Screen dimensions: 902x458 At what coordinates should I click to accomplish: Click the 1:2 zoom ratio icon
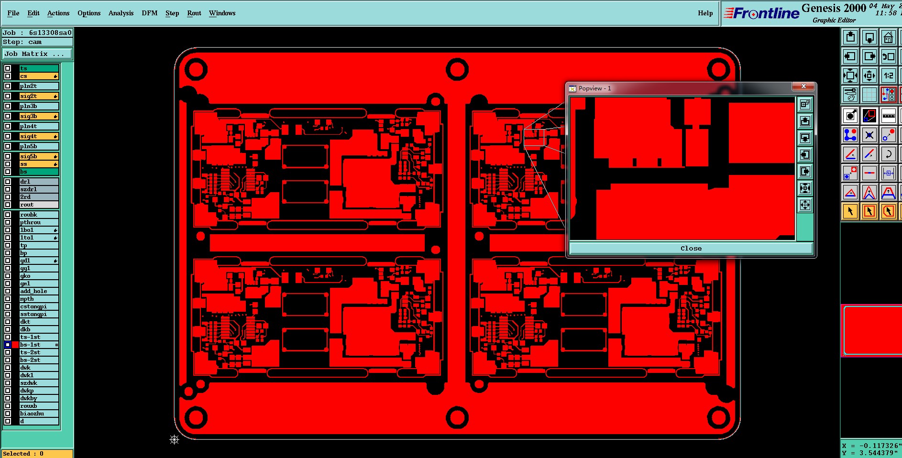coord(889,76)
